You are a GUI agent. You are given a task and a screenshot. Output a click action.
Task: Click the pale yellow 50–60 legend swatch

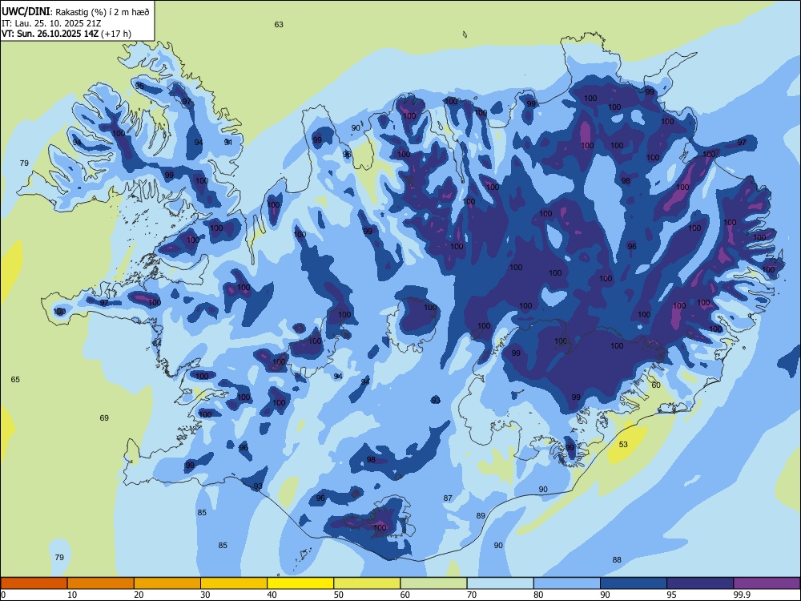click(367, 583)
